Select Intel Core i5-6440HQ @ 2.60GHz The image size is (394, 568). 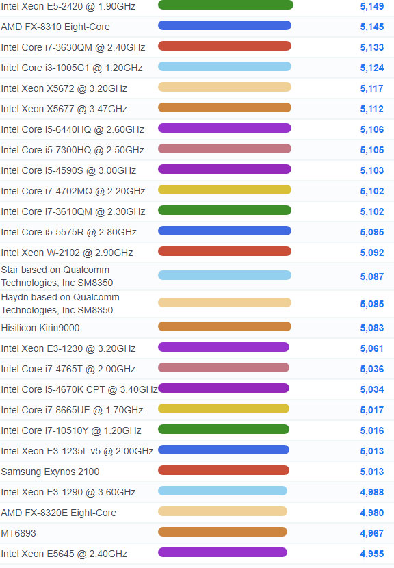coord(73,130)
